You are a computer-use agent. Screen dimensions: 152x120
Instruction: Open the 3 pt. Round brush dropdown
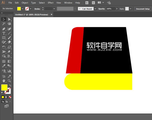click(96, 9)
